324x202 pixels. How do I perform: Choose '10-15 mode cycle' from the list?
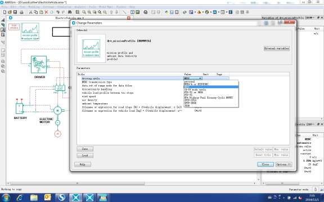pyautogui.click(x=195, y=90)
